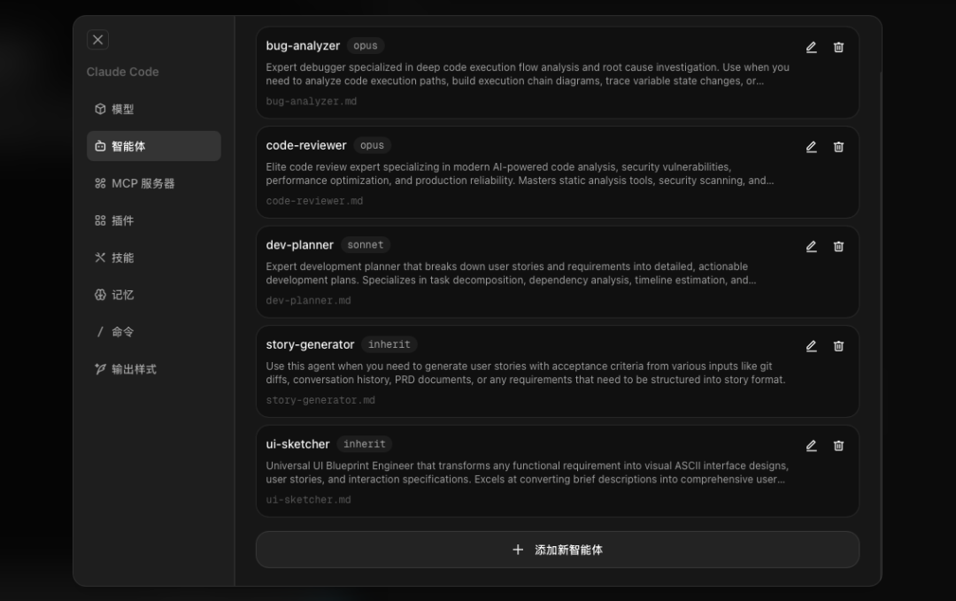Screen dimensions: 956x601
Task: Remove the dev-planner agent with trash icon
Action: (838, 247)
